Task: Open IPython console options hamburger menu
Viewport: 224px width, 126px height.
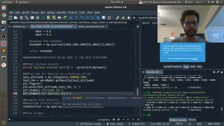Action: coord(222,72)
